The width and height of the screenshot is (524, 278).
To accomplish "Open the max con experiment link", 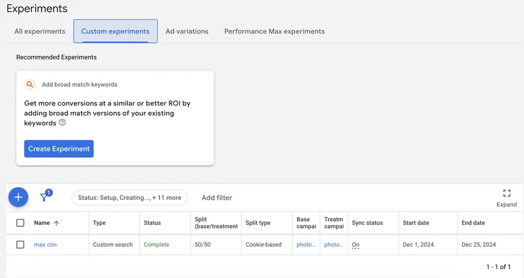I will [x=45, y=245].
